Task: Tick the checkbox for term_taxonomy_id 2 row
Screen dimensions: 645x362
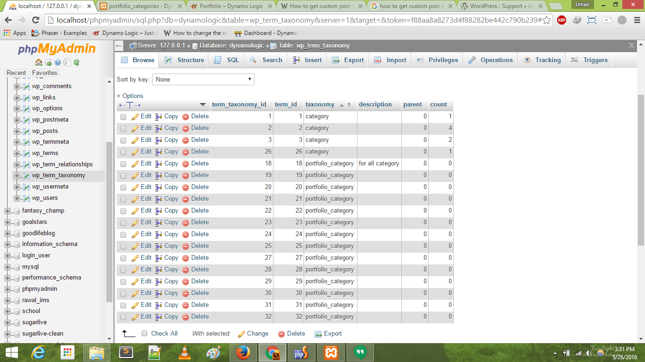Action: click(123, 129)
